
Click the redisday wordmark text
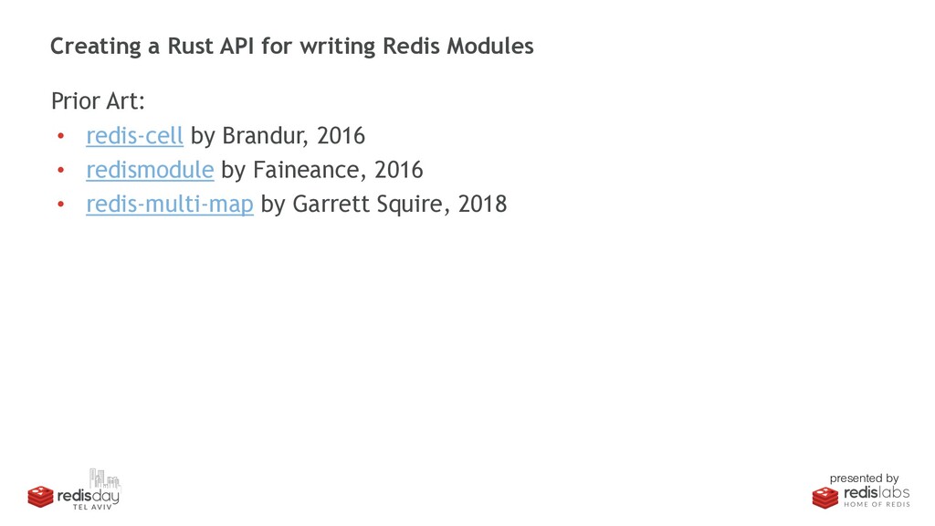[x=89, y=496]
